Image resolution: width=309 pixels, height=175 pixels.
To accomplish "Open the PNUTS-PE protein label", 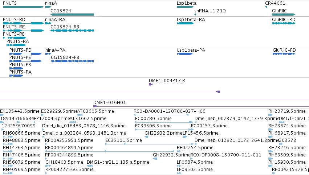I will 20,57.
